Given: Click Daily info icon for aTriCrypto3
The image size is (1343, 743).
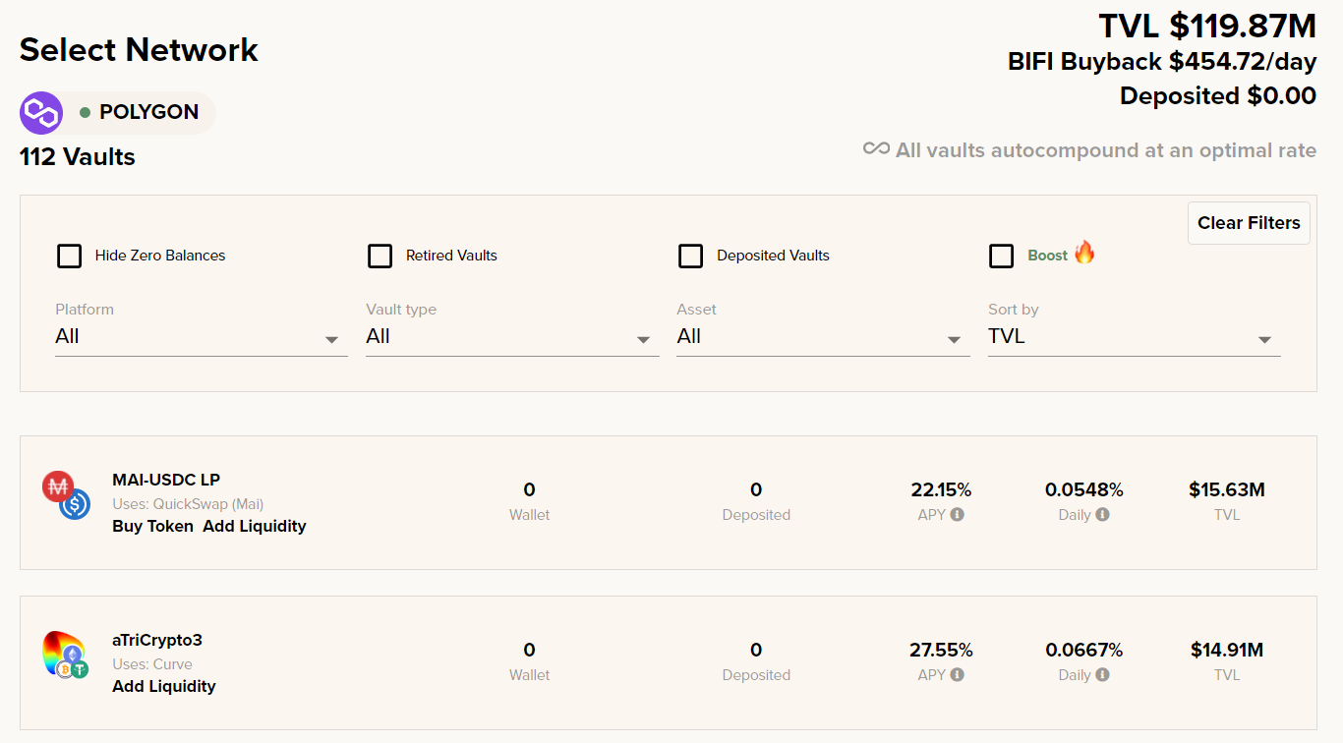Looking at the screenshot, I should point(1102,674).
